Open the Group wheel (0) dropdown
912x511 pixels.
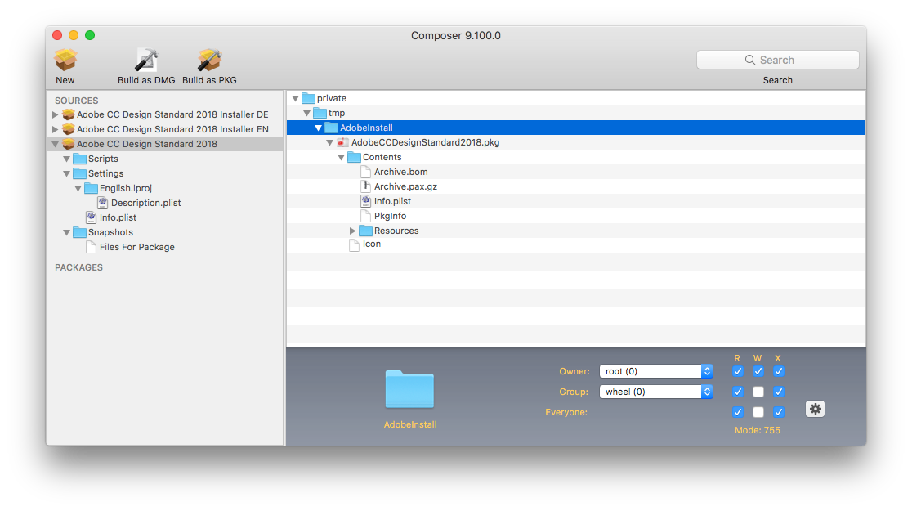coord(656,392)
